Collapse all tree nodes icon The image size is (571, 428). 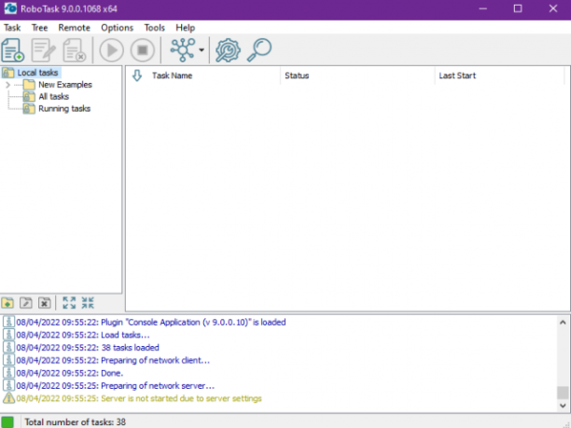(x=88, y=303)
